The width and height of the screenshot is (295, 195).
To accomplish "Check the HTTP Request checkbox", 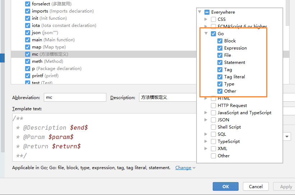I will (x=213, y=106).
